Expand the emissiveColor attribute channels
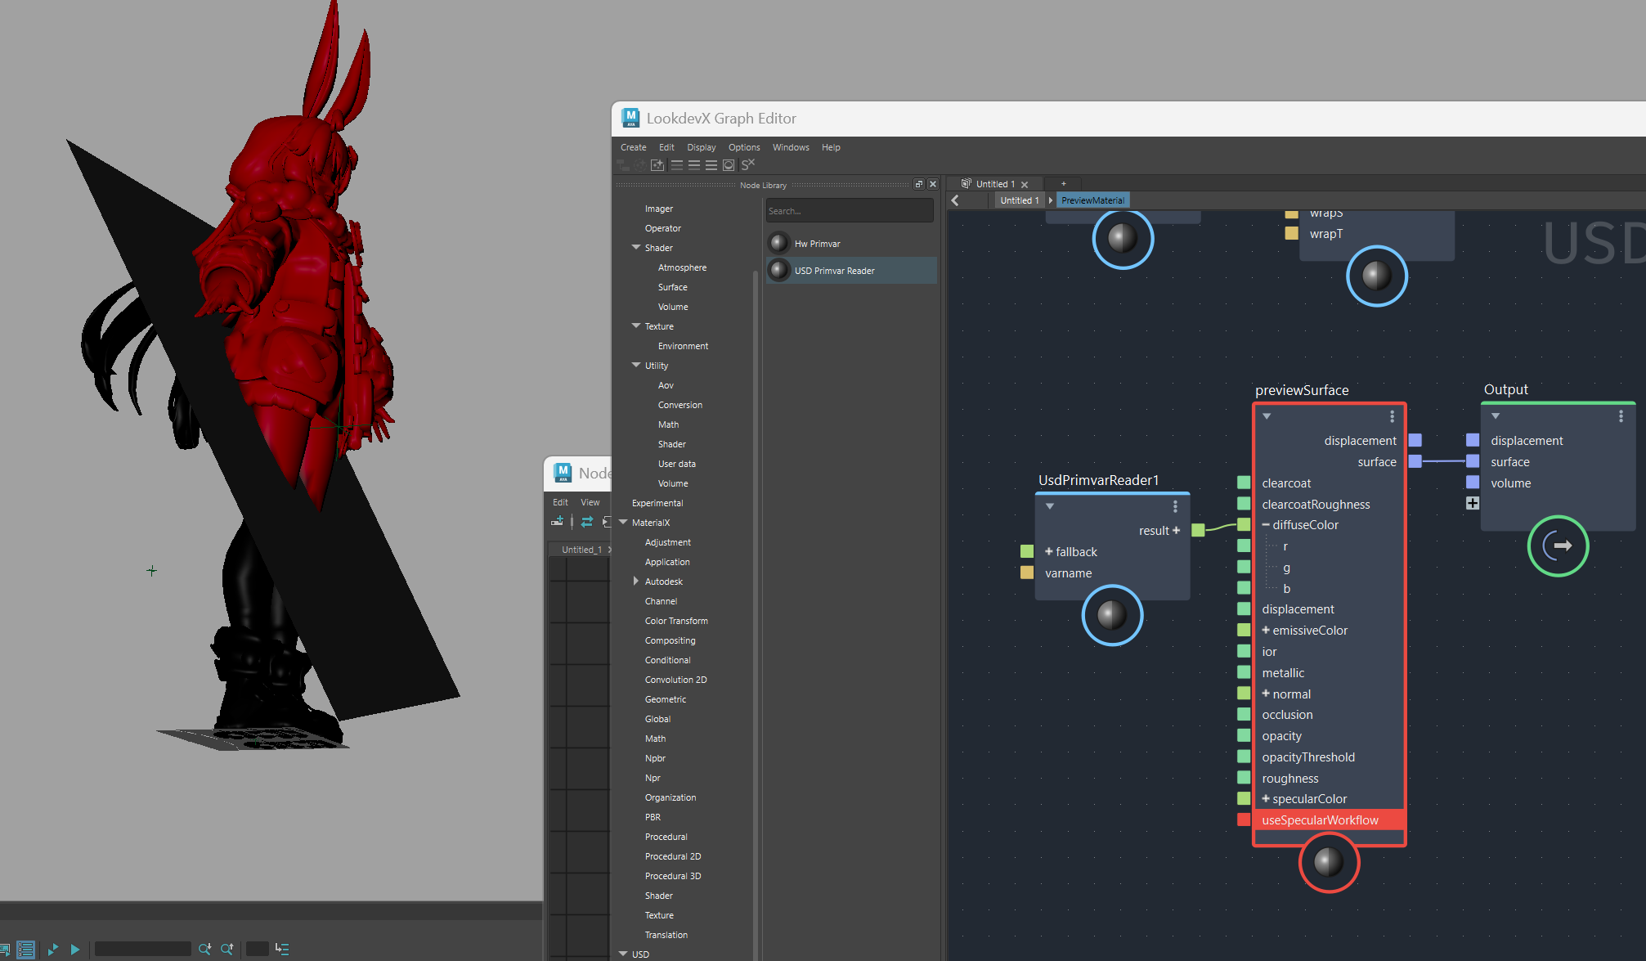The height and width of the screenshot is (961, 1646). tap(1266, 630)
